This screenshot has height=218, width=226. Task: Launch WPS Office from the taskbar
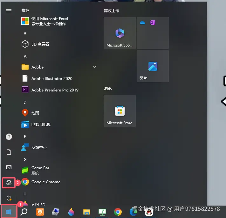coord(40,212)
